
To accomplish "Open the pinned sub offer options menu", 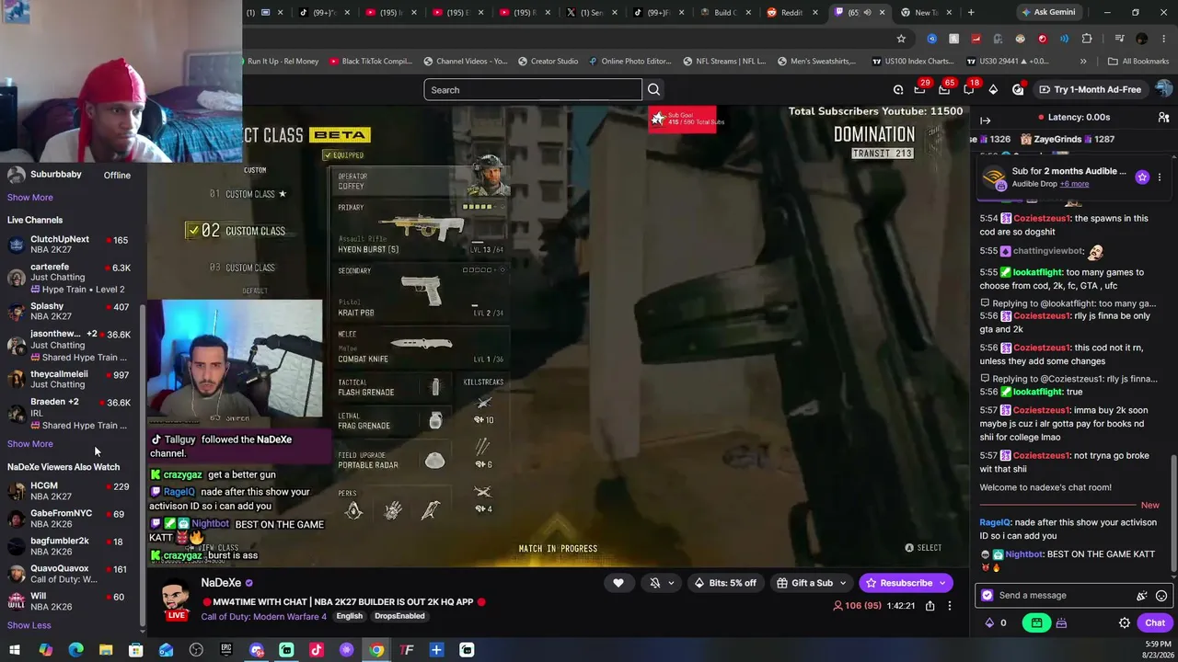I will pos(1160,177).
